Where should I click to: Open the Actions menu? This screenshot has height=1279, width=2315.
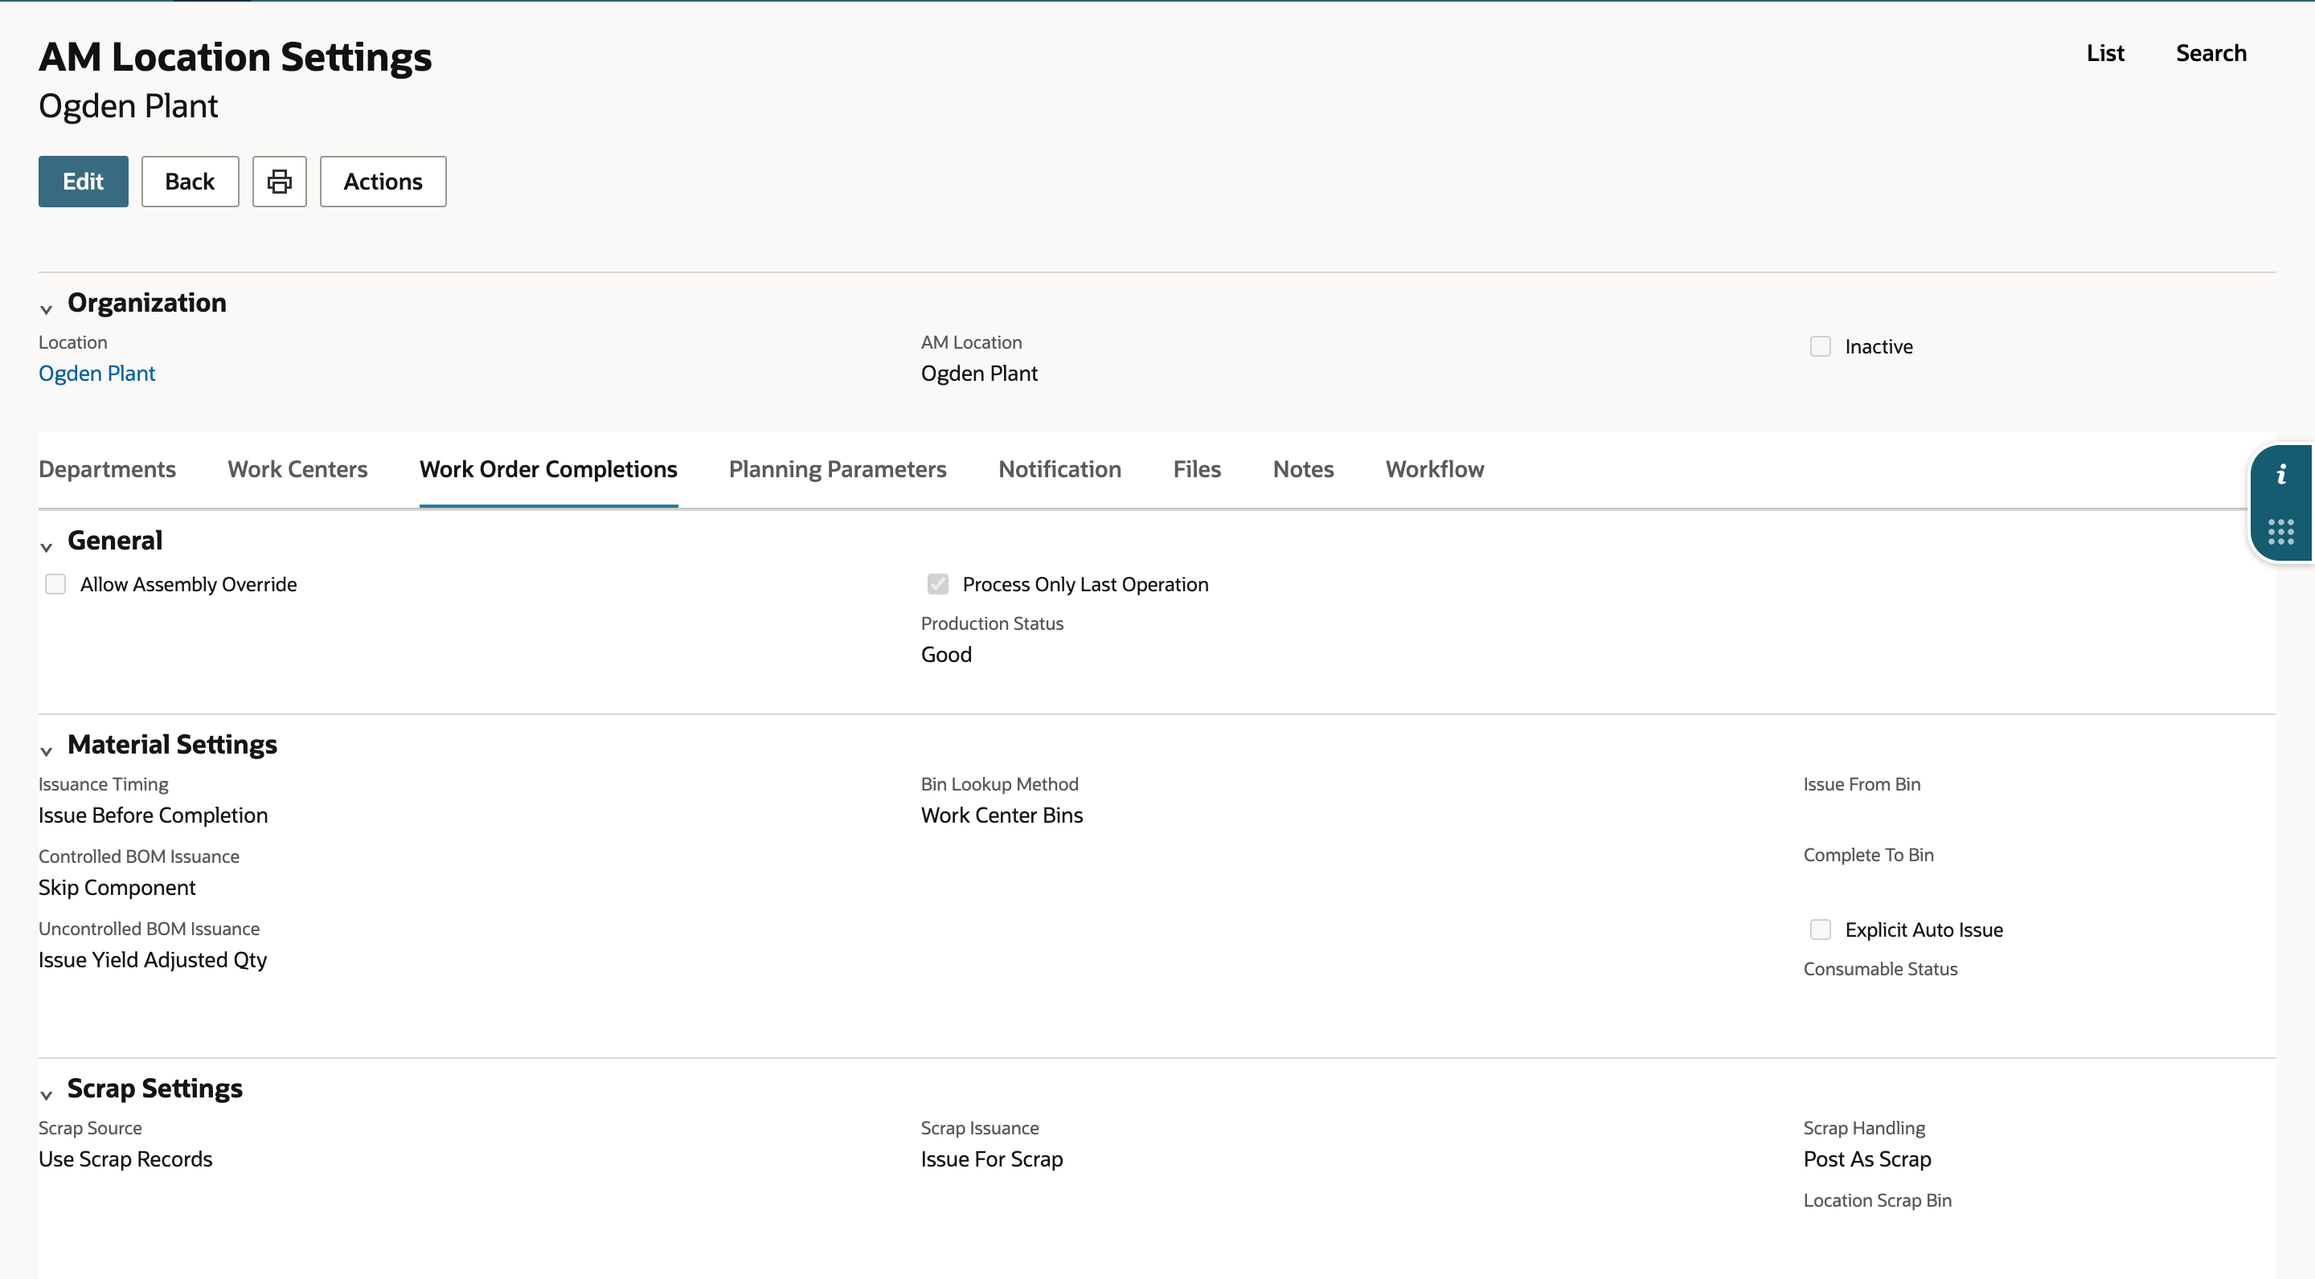pos(383,182)
